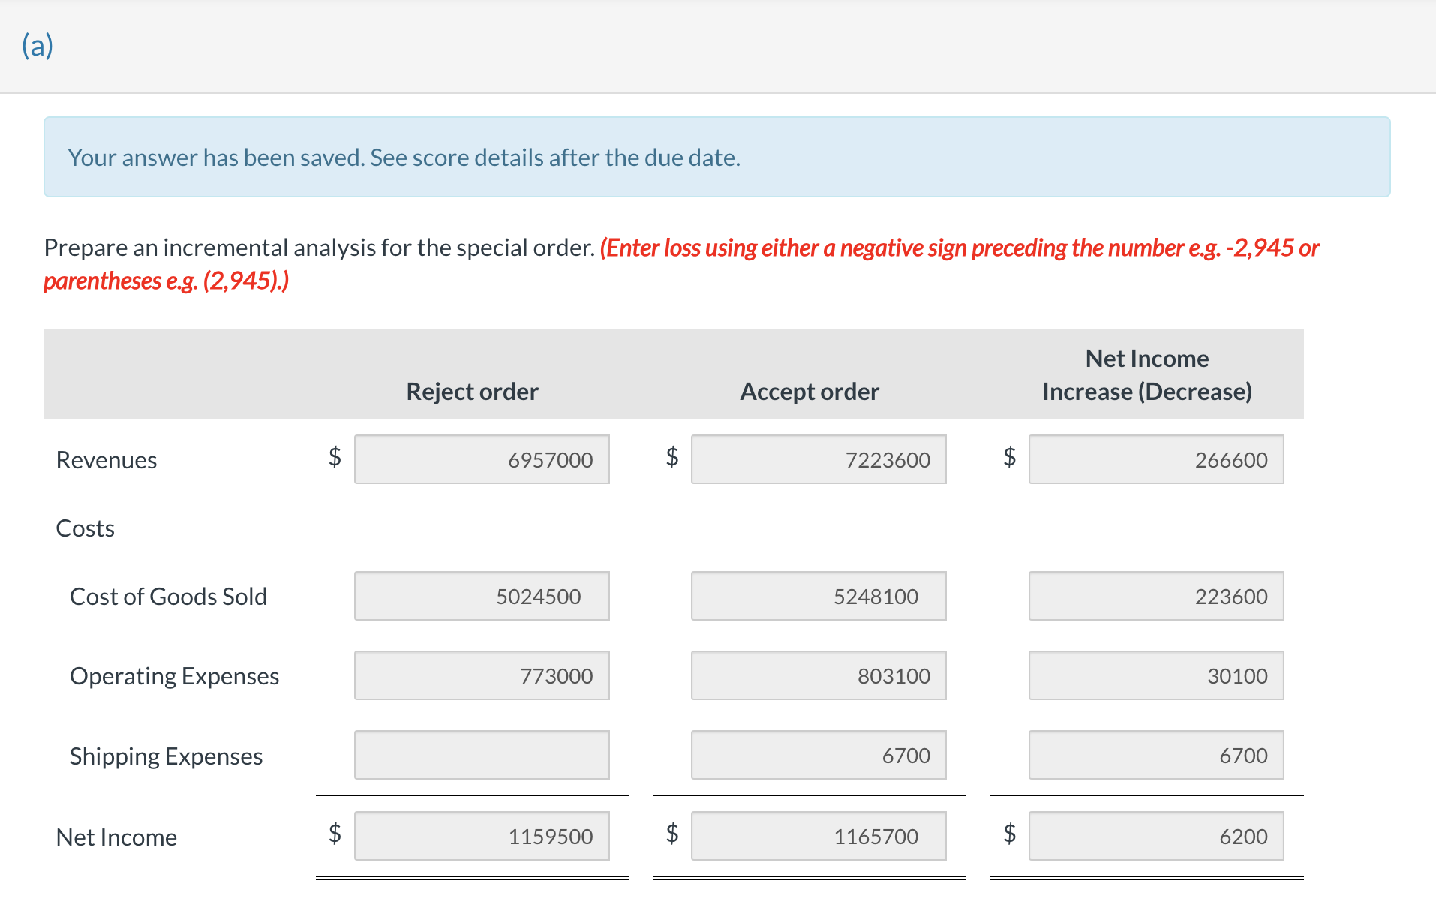Image resolution: width=1436 pixels, height=902 pixels.
Task: Click Cost of Goods Sold Accept order field
Action: coord(819,596)
